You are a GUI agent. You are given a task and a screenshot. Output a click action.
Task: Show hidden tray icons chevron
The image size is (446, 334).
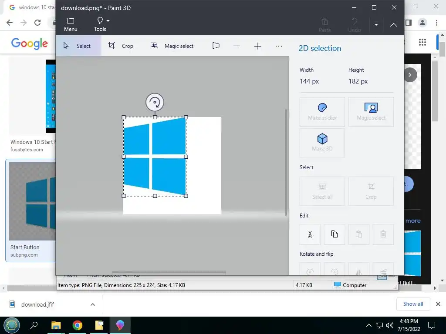coord(368,325)
